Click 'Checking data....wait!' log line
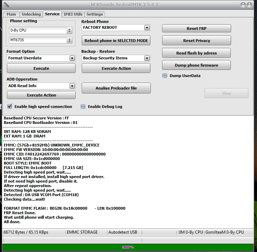Screen dimensions: 257x252 [25, 199]
